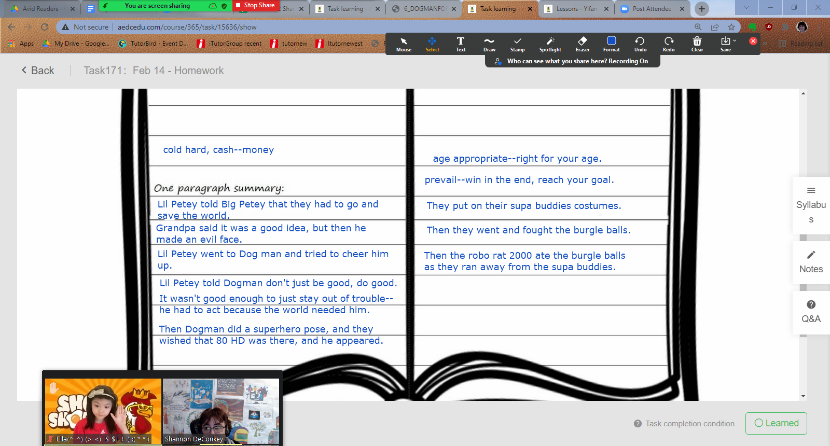The height and width of the screenshot is (446, 830).
Task: Stop sharing the screen
Action: pos(255,5)
